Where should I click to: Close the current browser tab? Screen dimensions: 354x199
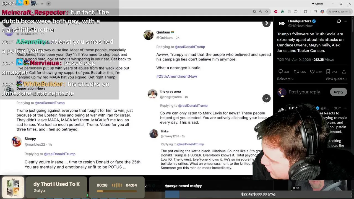[42, 4]
